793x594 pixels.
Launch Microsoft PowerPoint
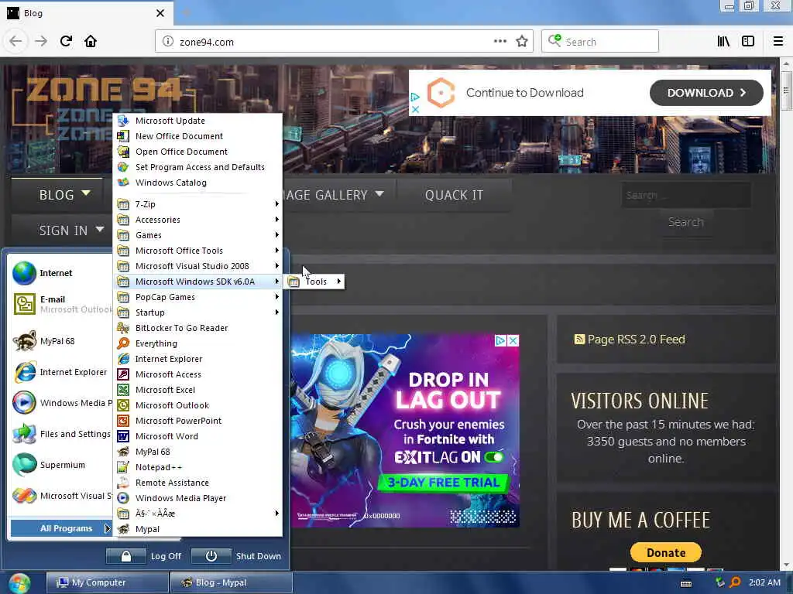coord(197,421)
